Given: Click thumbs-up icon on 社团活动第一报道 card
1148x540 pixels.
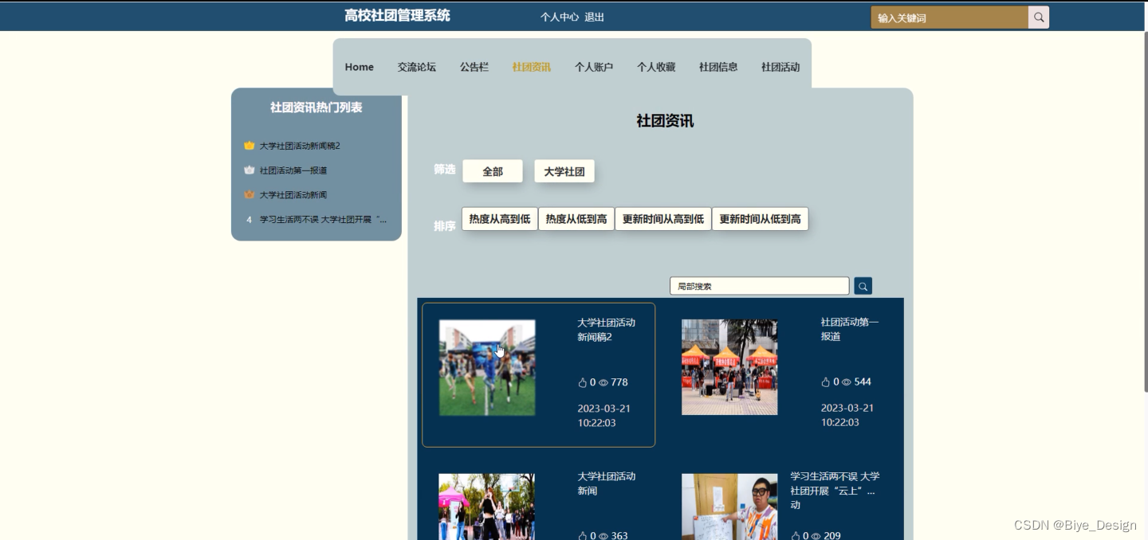Looking at the screenshot, I should point(825,382).
